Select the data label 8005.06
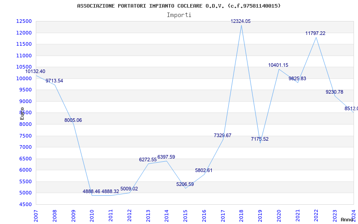358x224 pixels. coord(73,120)
